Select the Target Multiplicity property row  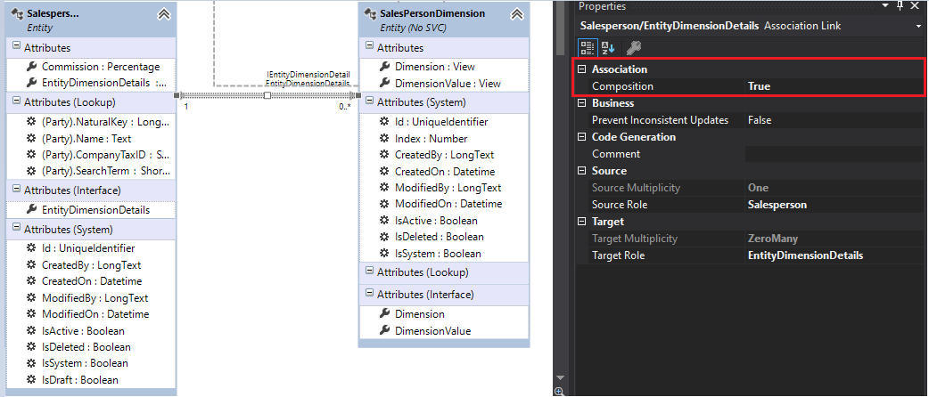pyautogui.click(x=749, y=239)
